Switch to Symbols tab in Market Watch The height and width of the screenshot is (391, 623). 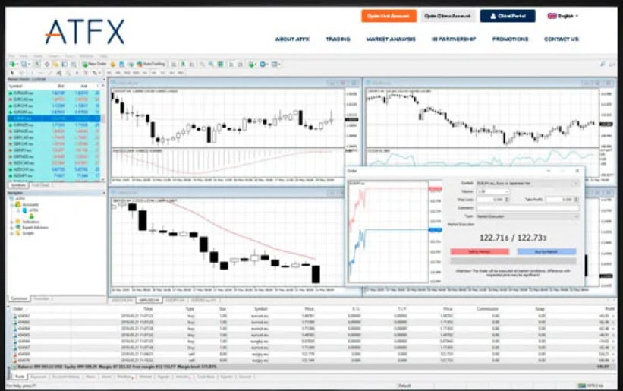18,185
